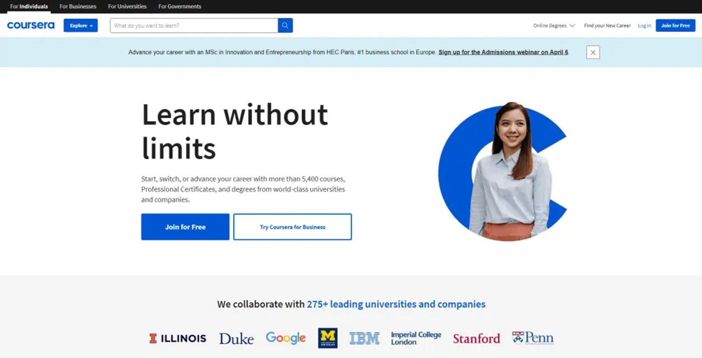The width and height of the screenshot is (702, 358).
Task: Switch to For Governments tab
Action: [180, 7]
